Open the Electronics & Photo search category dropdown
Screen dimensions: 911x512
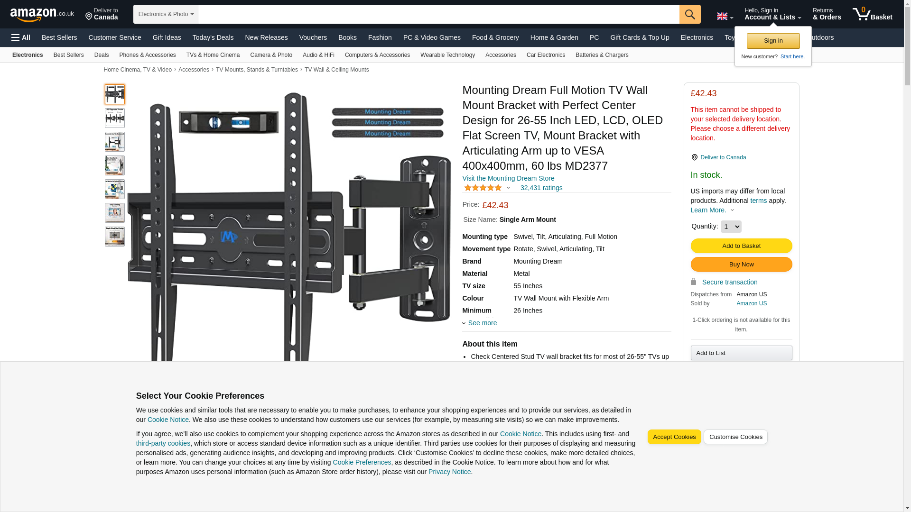166,14
